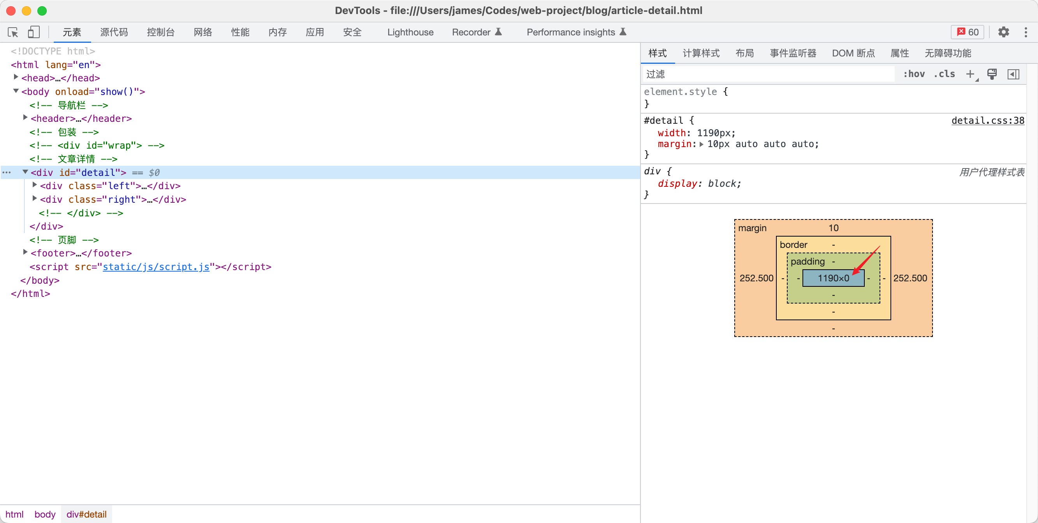1038x523 pixels.
Task: Click the 1190×0 content box
Action: coord(833,278)
